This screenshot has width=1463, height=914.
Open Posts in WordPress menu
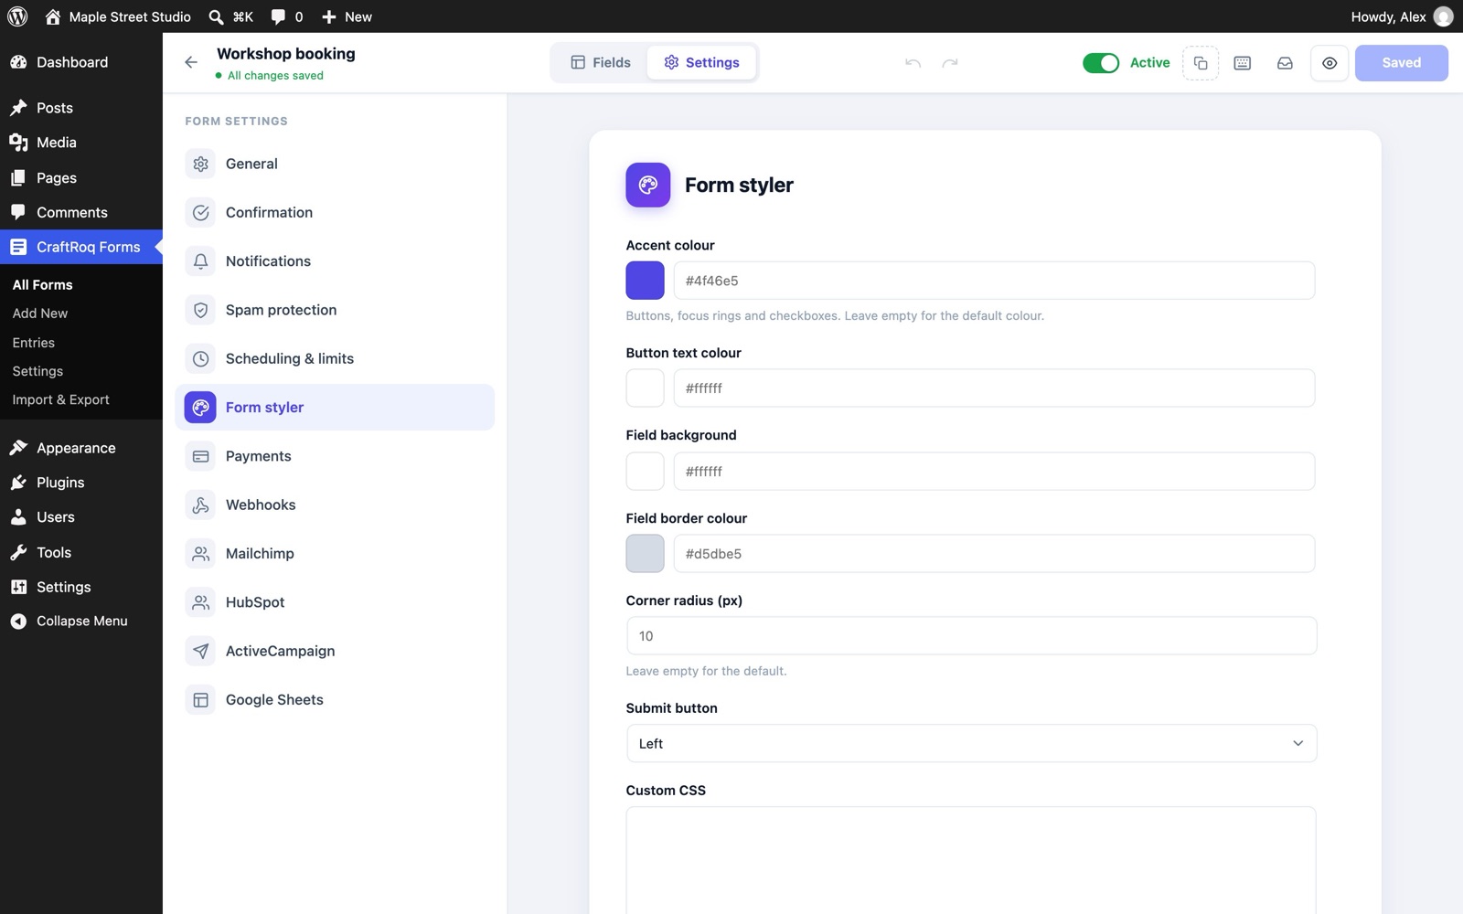pos(81,108)
